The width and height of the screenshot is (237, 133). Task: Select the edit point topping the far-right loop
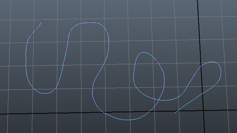(217, 63)
